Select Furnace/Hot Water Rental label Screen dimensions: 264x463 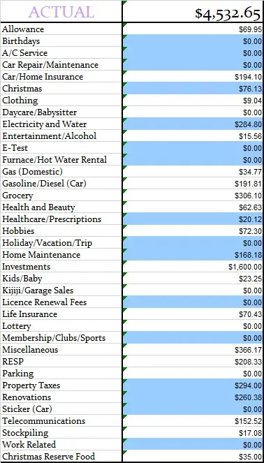click(x=61, y=159)
